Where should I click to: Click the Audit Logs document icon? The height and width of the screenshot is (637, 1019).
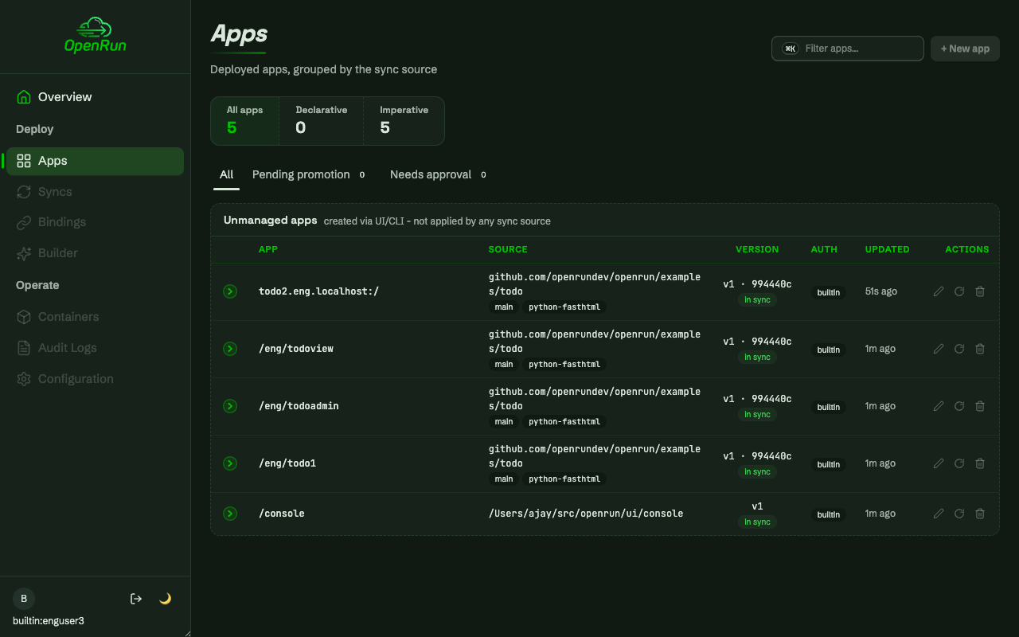pos(24,348)
